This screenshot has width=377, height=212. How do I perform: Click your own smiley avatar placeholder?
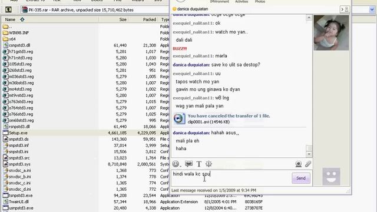tap(331, 177)
